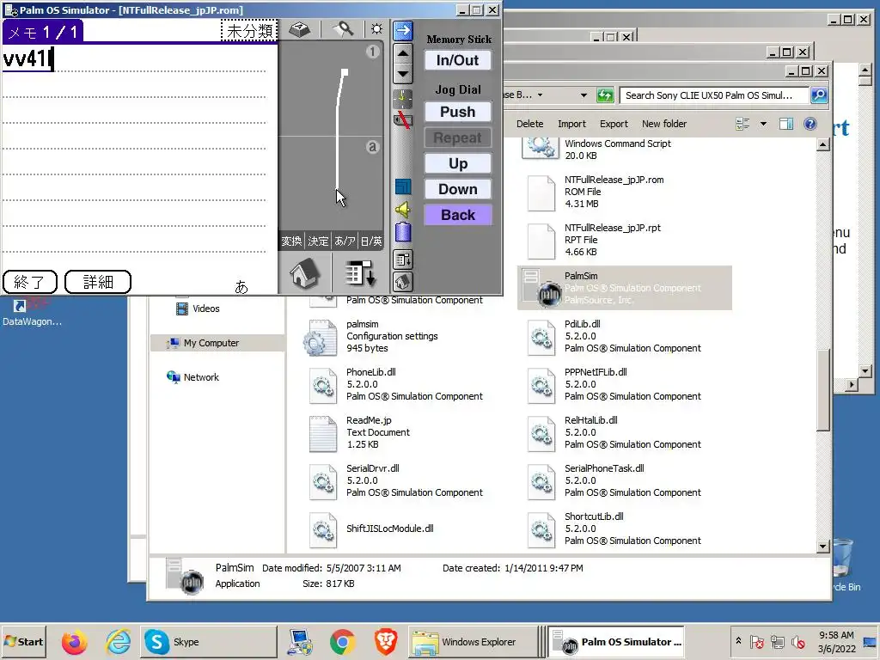Click the Jog Dial Push button

(x=457, y=112)
